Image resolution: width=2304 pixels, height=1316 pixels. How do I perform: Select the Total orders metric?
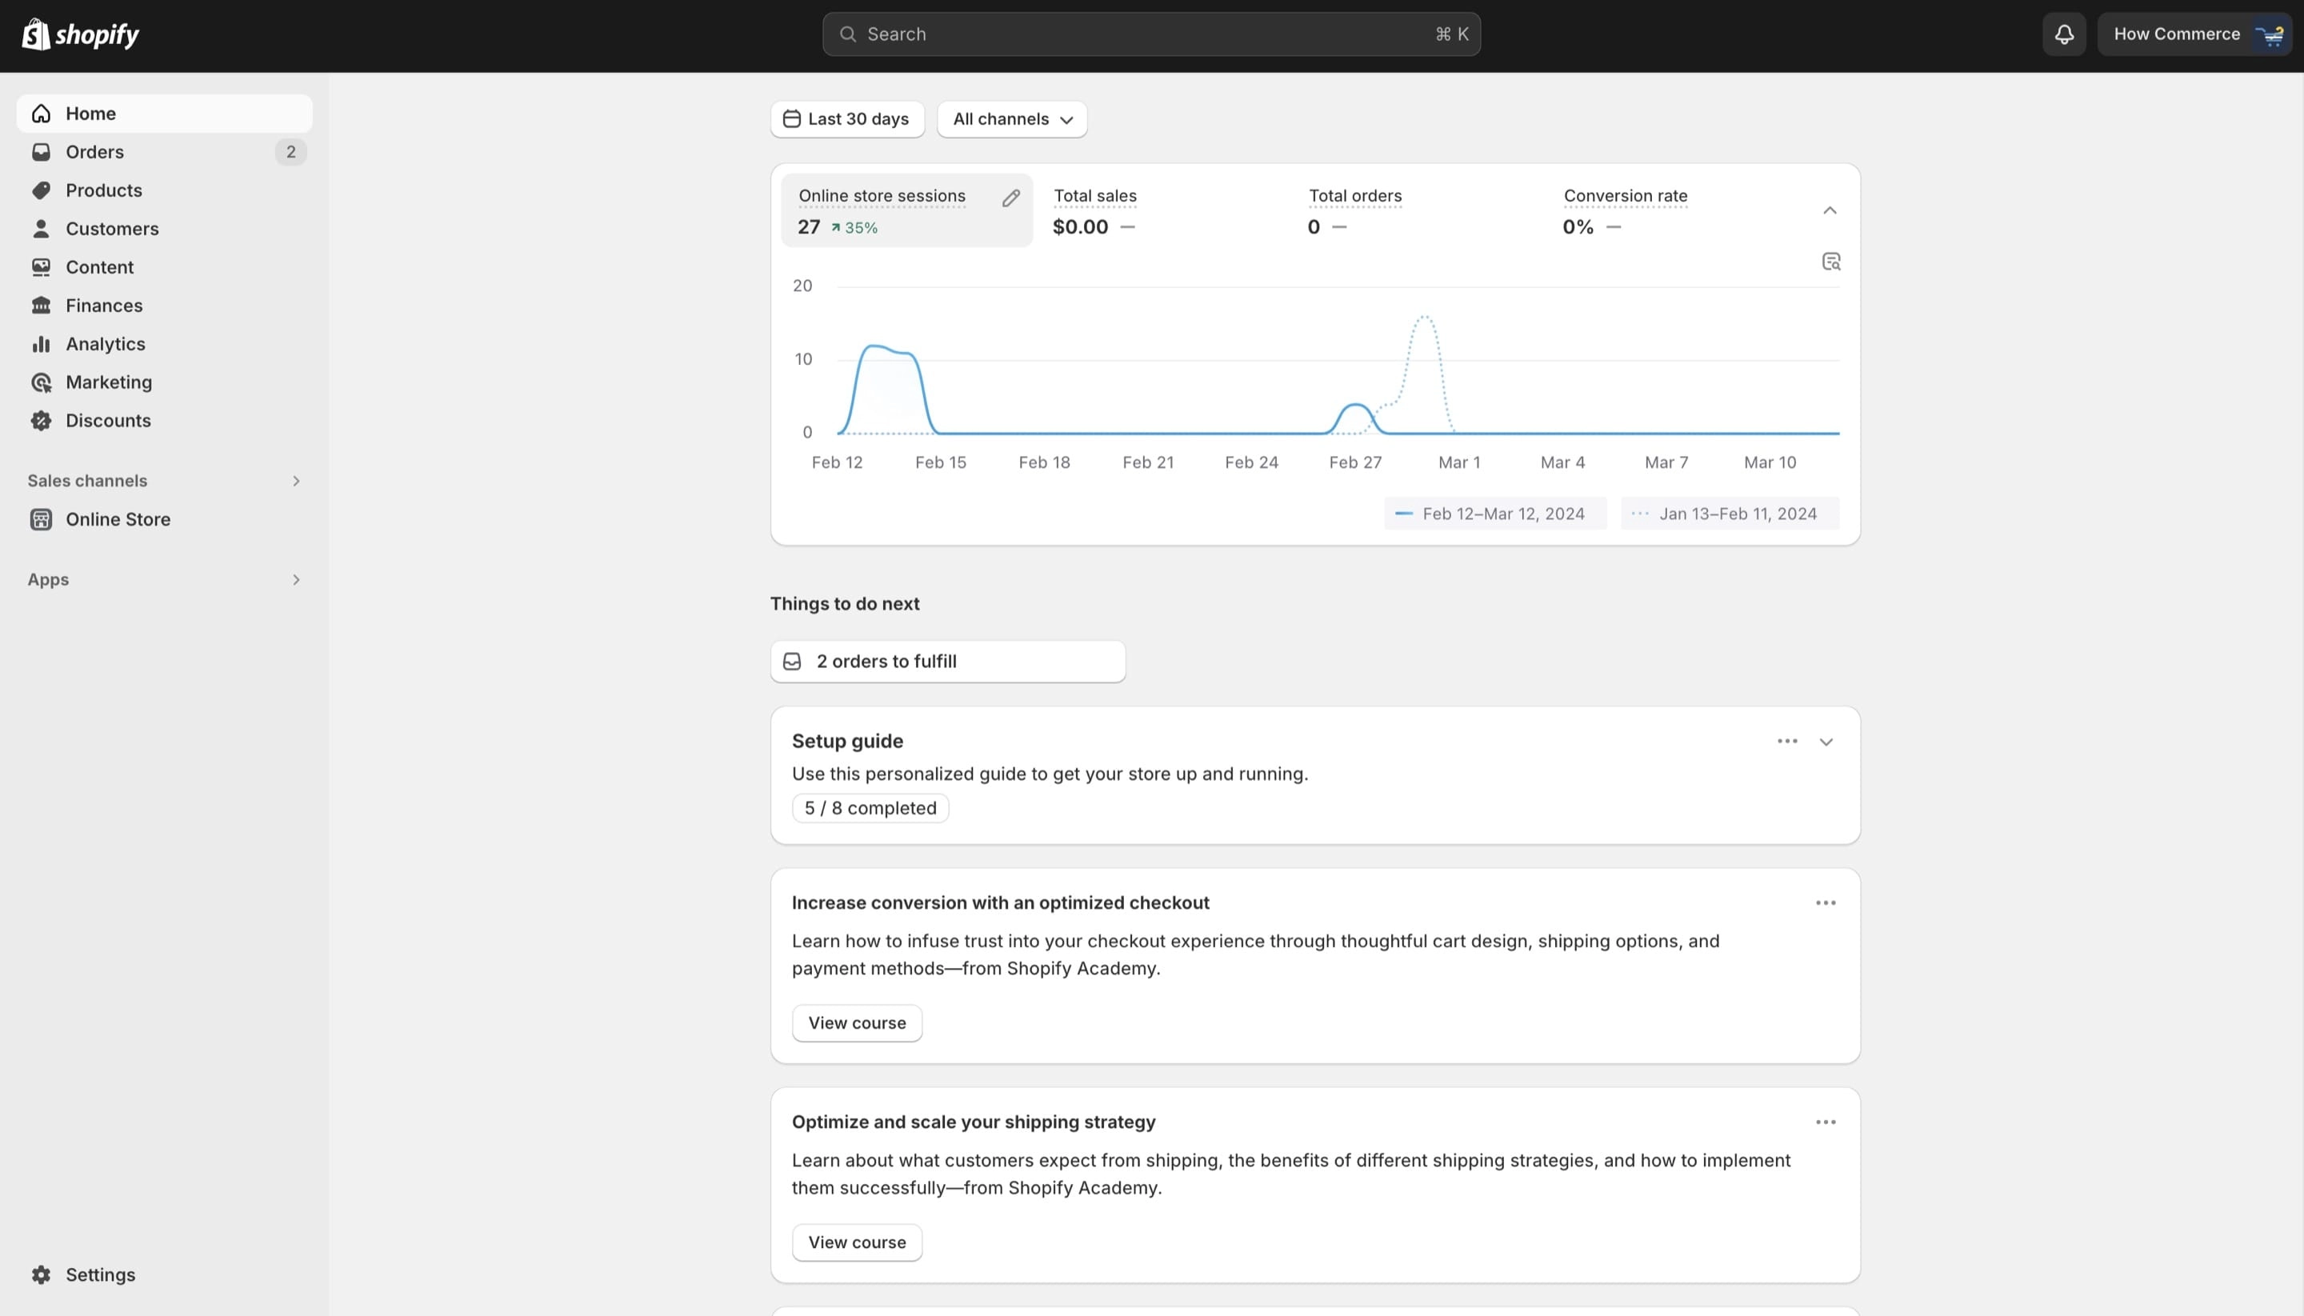[1416, 210]
